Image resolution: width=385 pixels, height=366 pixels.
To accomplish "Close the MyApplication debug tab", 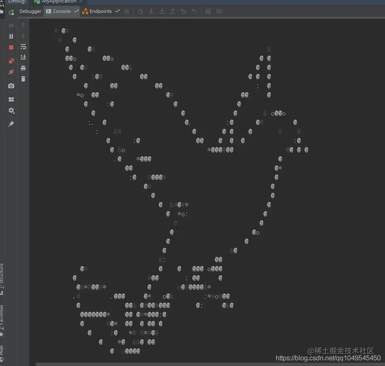I will coord(81,2).
